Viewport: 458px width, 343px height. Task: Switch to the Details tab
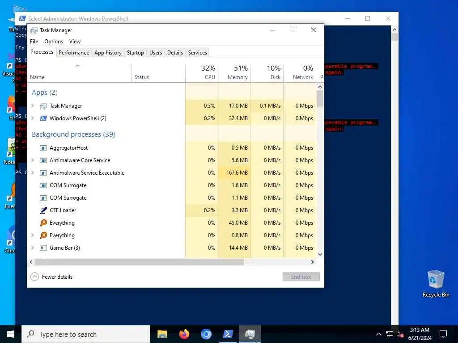(175, 53)
